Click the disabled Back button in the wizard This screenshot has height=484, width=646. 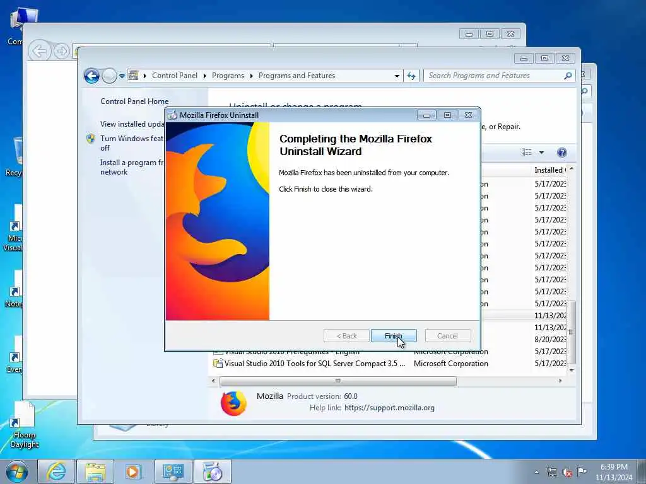point(346,336)
